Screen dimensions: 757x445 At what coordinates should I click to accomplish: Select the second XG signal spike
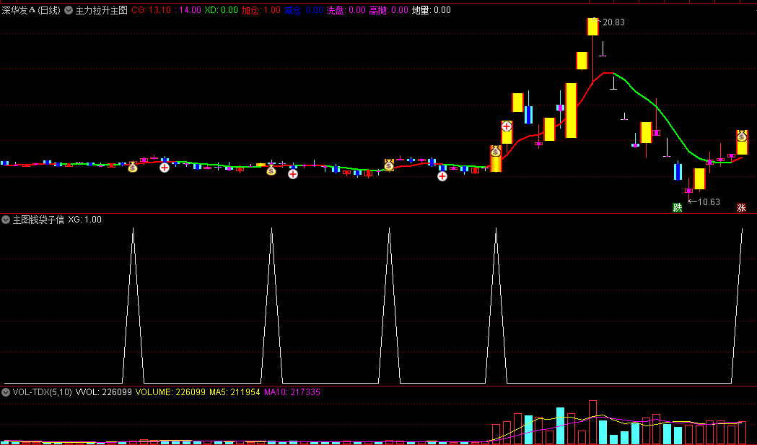click(x=272, y=306)
